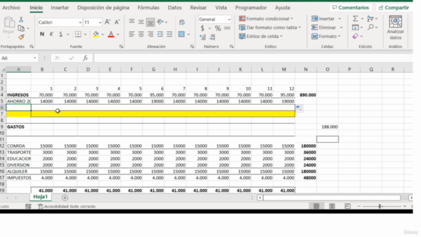The height and width of the screenshot is (237, 421).
Task: Click the formula bar input
Action: [253, 58]
